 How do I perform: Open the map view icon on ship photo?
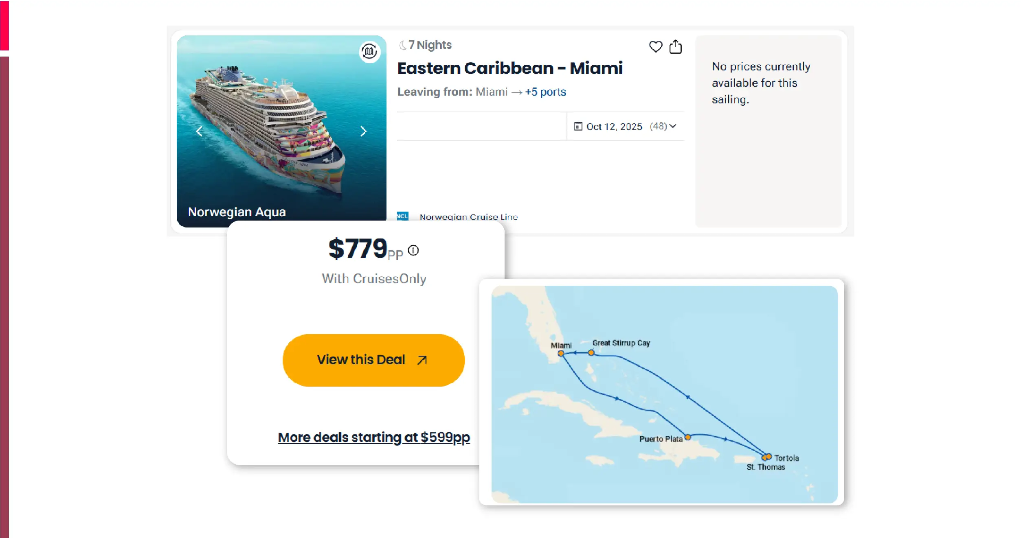[x=369, y=52]
